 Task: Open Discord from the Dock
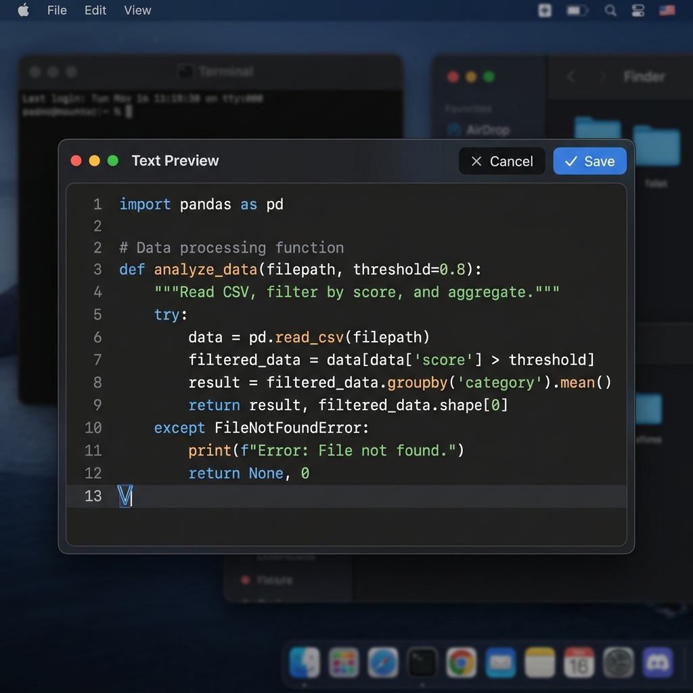click(657, 663)
